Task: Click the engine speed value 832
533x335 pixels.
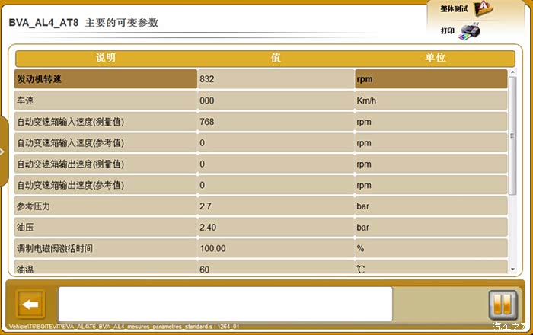Action: (206, 79)
